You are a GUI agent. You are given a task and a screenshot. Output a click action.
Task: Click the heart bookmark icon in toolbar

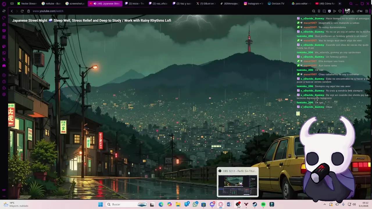[340, 11]
